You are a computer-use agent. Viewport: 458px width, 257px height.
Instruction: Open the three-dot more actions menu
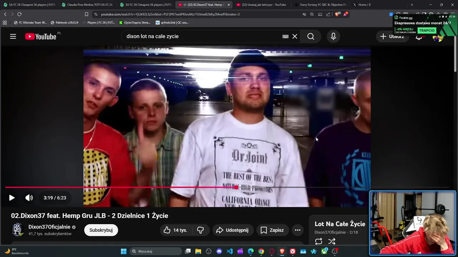point(298,230)
